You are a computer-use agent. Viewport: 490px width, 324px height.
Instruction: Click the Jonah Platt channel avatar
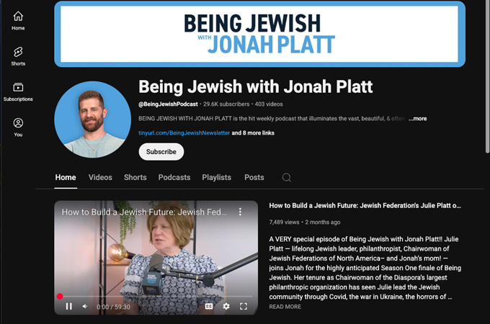click(x=92, y=120)
